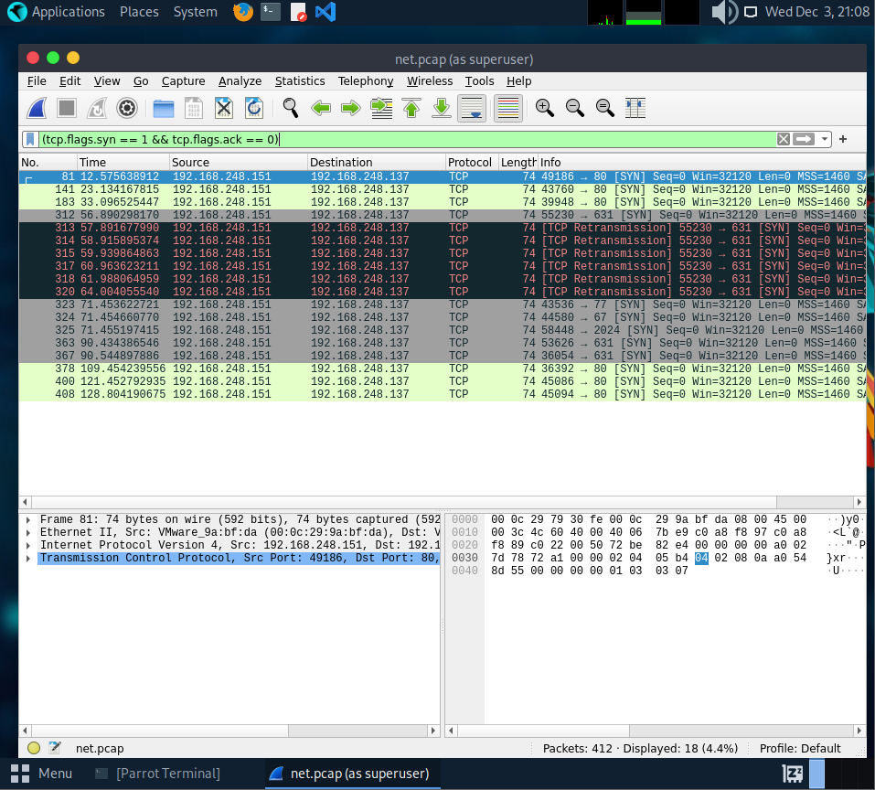Jump to the last packet
The image size is (875, 790).
[441, 108]
